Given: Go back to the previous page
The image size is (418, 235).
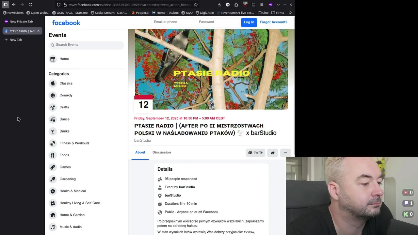Looking at the screenshot, I should [14, 5].
